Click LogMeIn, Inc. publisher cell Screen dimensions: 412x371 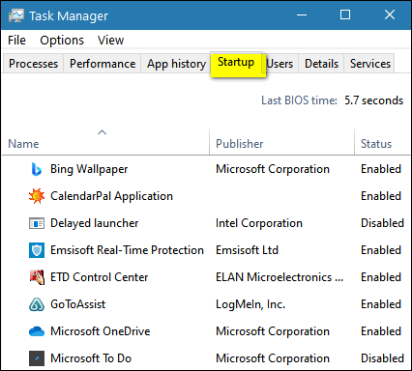(250, 304)
